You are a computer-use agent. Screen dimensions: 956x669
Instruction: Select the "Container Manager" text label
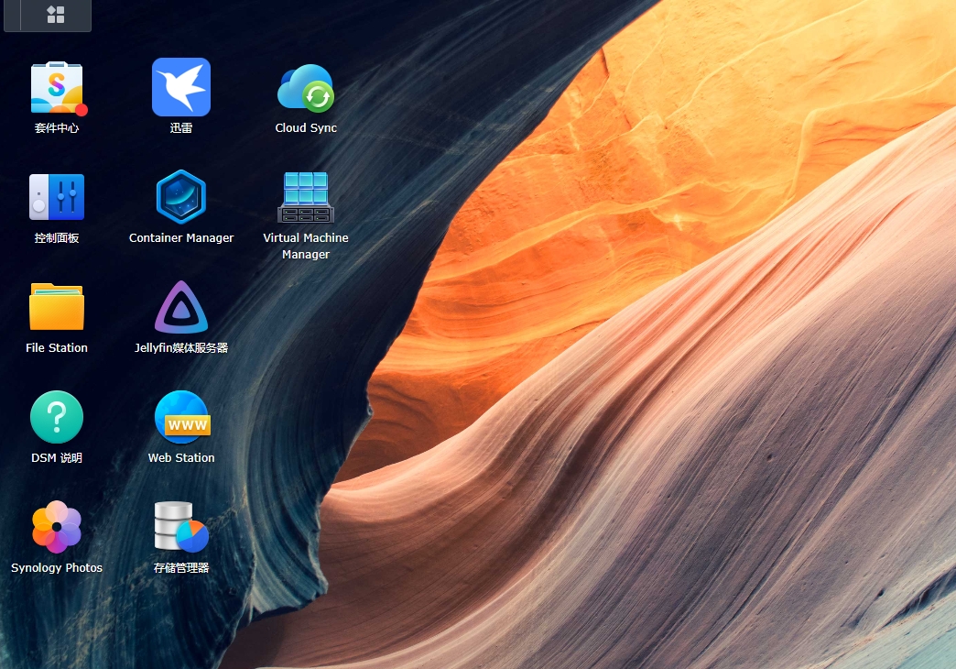point(181,238)
